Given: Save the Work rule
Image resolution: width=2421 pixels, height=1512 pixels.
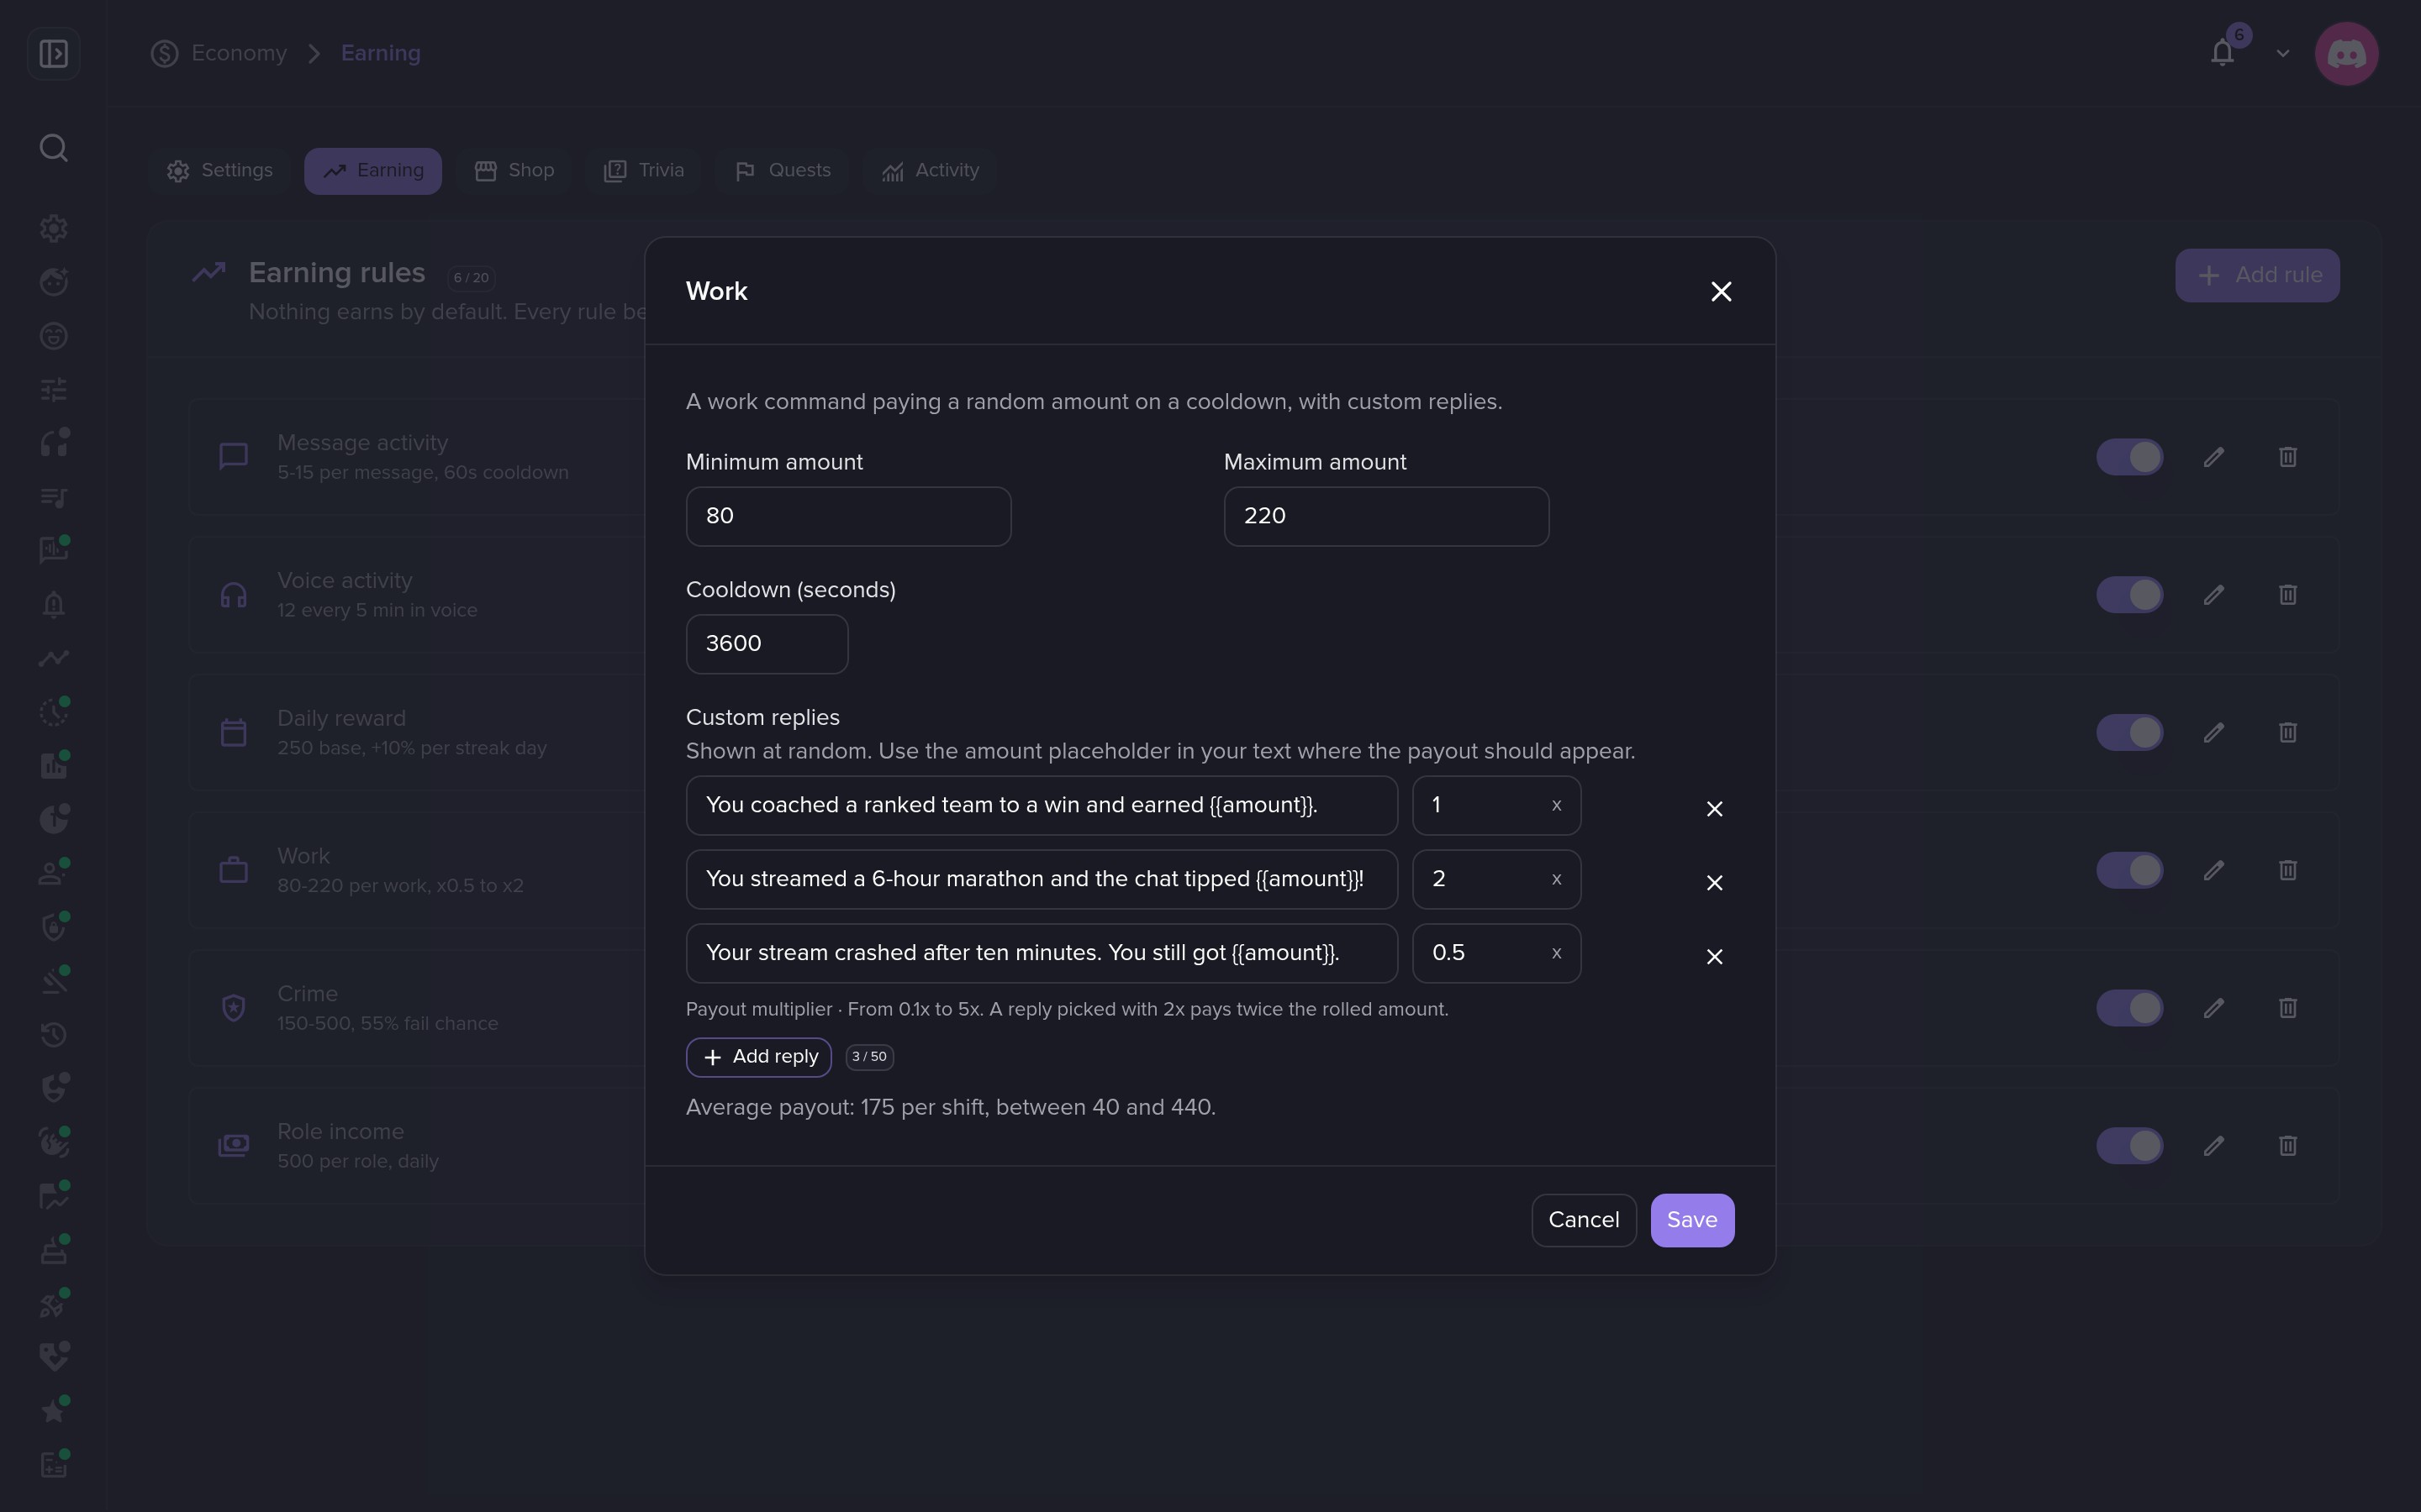Looking at the screenshot, I should [1691, 1220].
